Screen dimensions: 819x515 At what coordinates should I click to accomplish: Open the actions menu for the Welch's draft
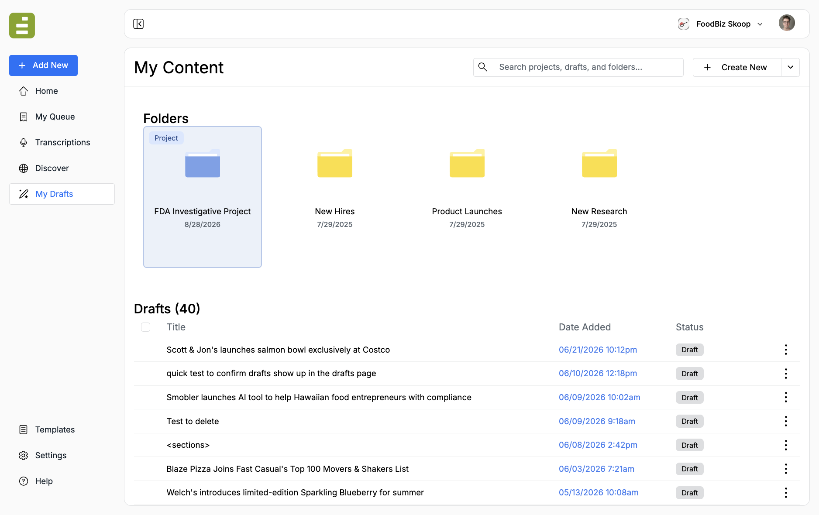[x=786, y=493]
